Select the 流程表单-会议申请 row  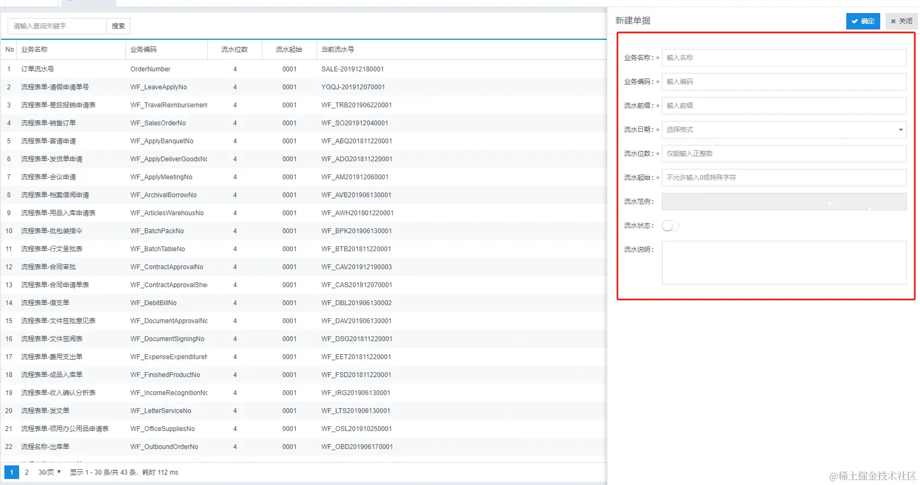coord(304,177)
